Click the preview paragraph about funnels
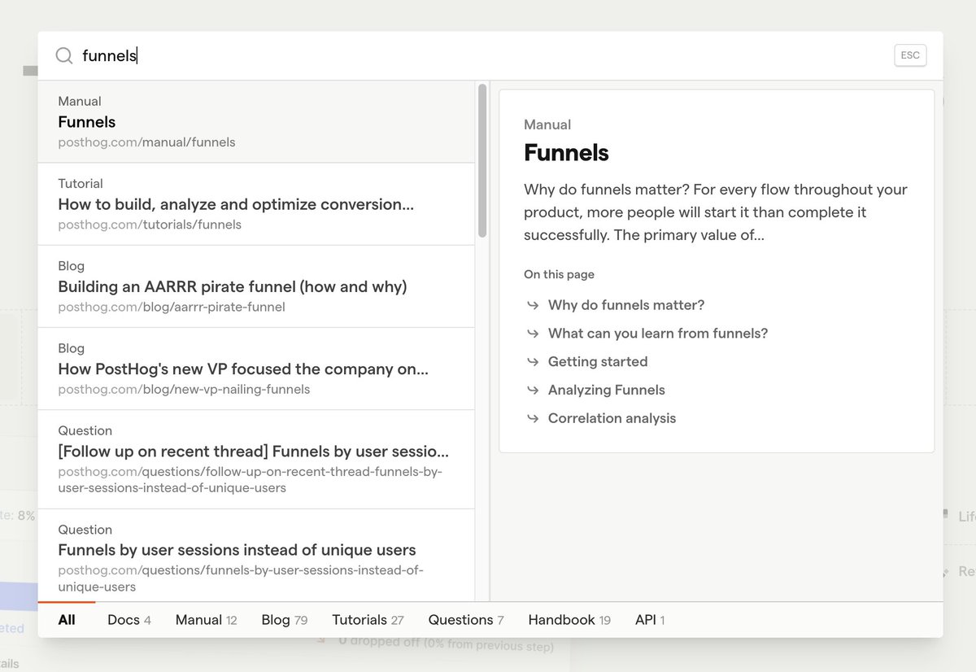The image size is (976, 672). (x=716, y=212)
